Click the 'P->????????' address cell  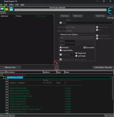pos(47,83)
